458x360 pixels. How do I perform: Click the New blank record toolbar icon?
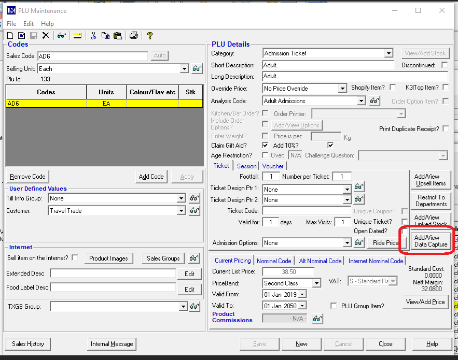click(10, 36)
